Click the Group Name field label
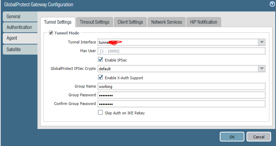The width and height of the screenshot is (276, 146). tap(85, 86)
